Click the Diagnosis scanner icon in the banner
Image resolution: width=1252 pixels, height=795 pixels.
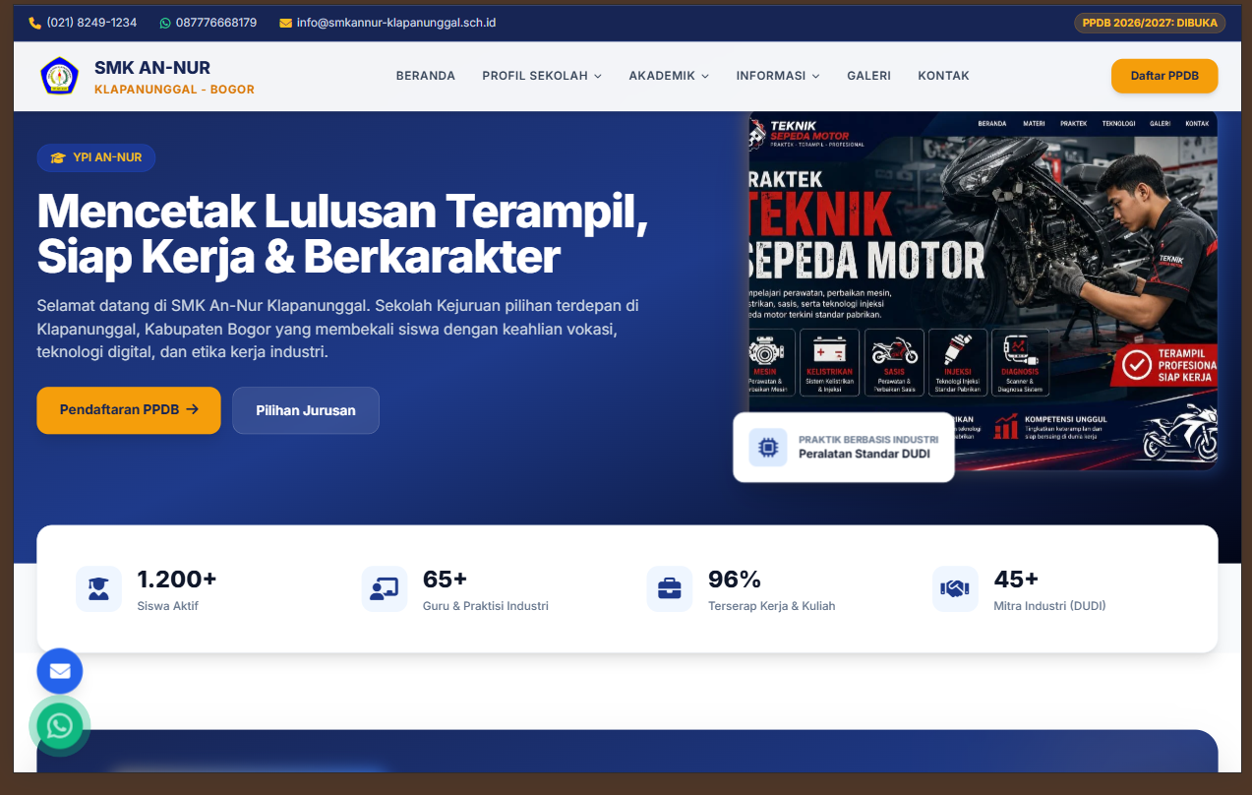click(1020, 350)
